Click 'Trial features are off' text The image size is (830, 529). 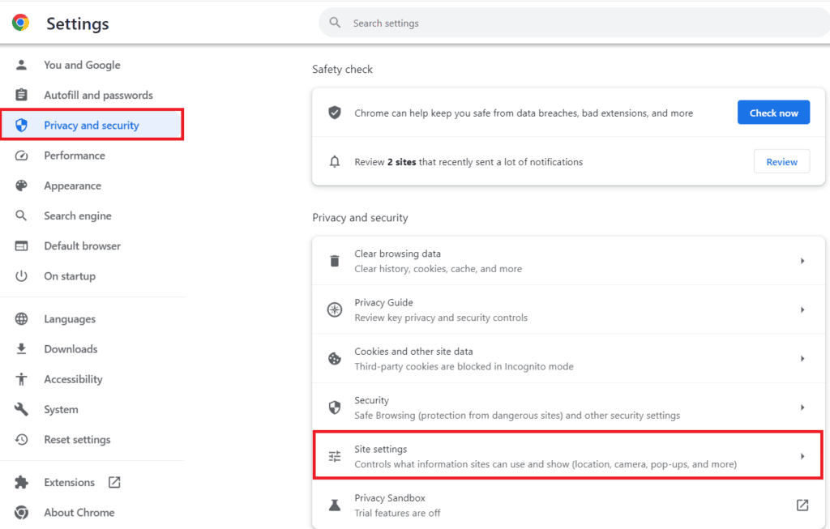click(x=397, y=513)
